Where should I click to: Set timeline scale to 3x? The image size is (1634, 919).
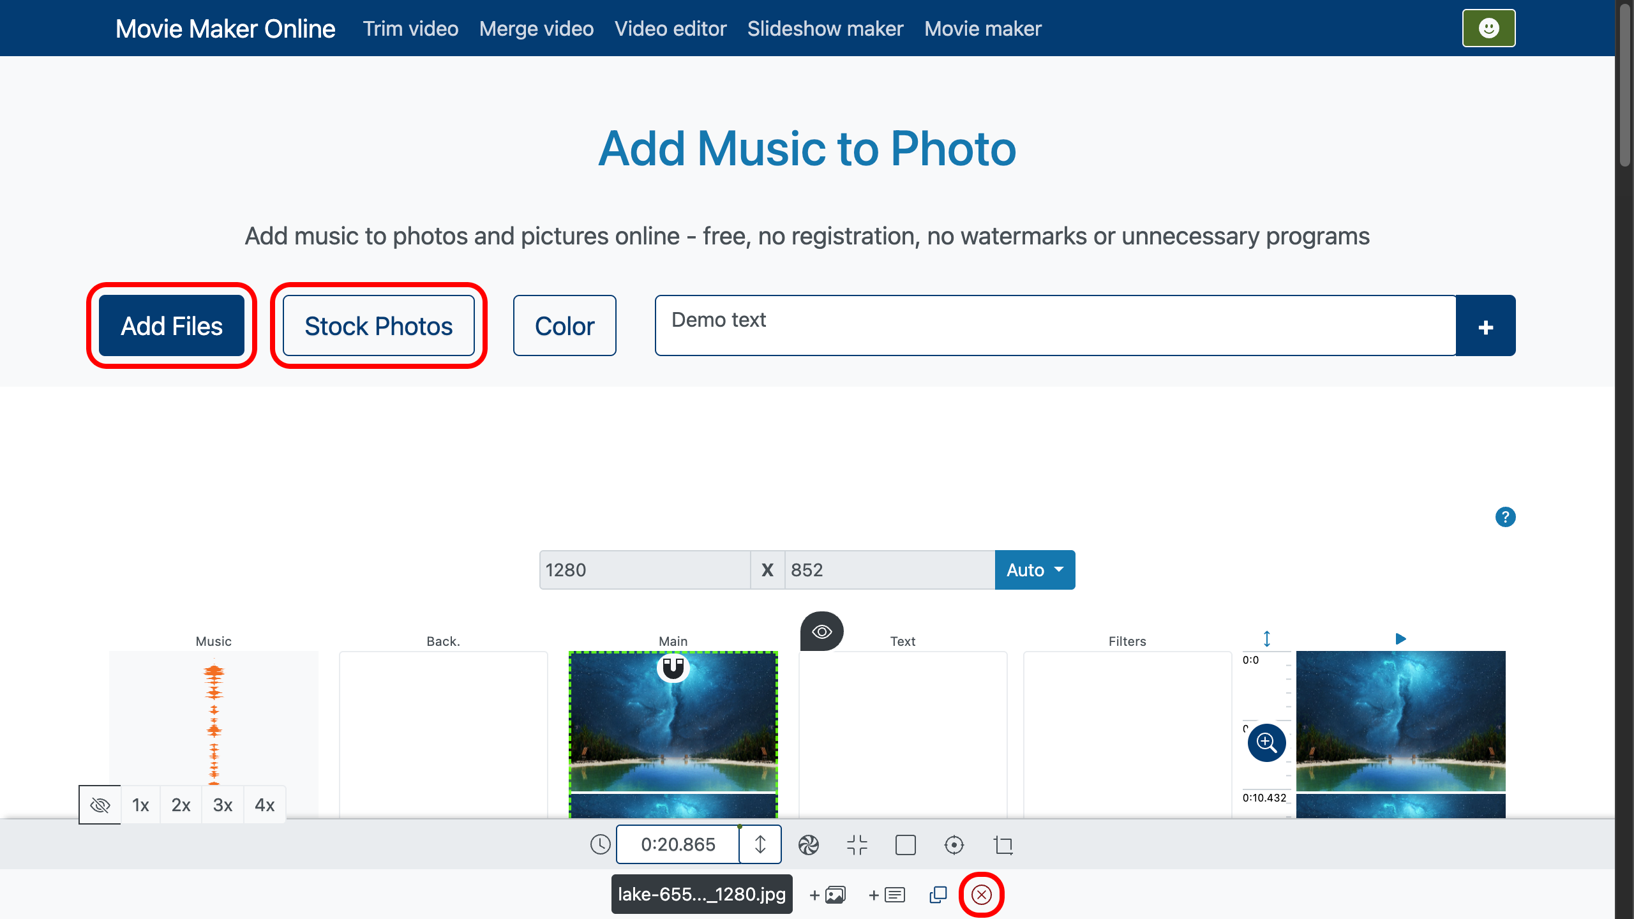click(x=223, y=805)
